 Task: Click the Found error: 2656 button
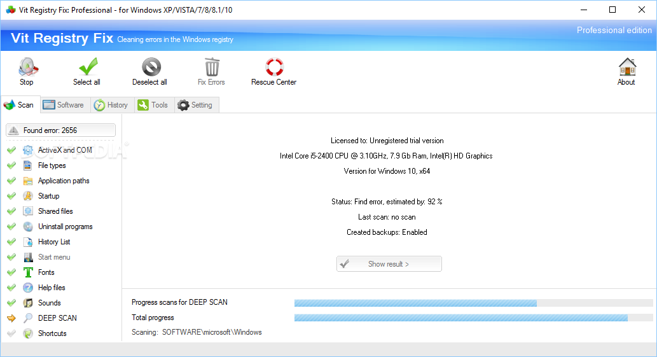pyautogui.click(x=61, y=130)
